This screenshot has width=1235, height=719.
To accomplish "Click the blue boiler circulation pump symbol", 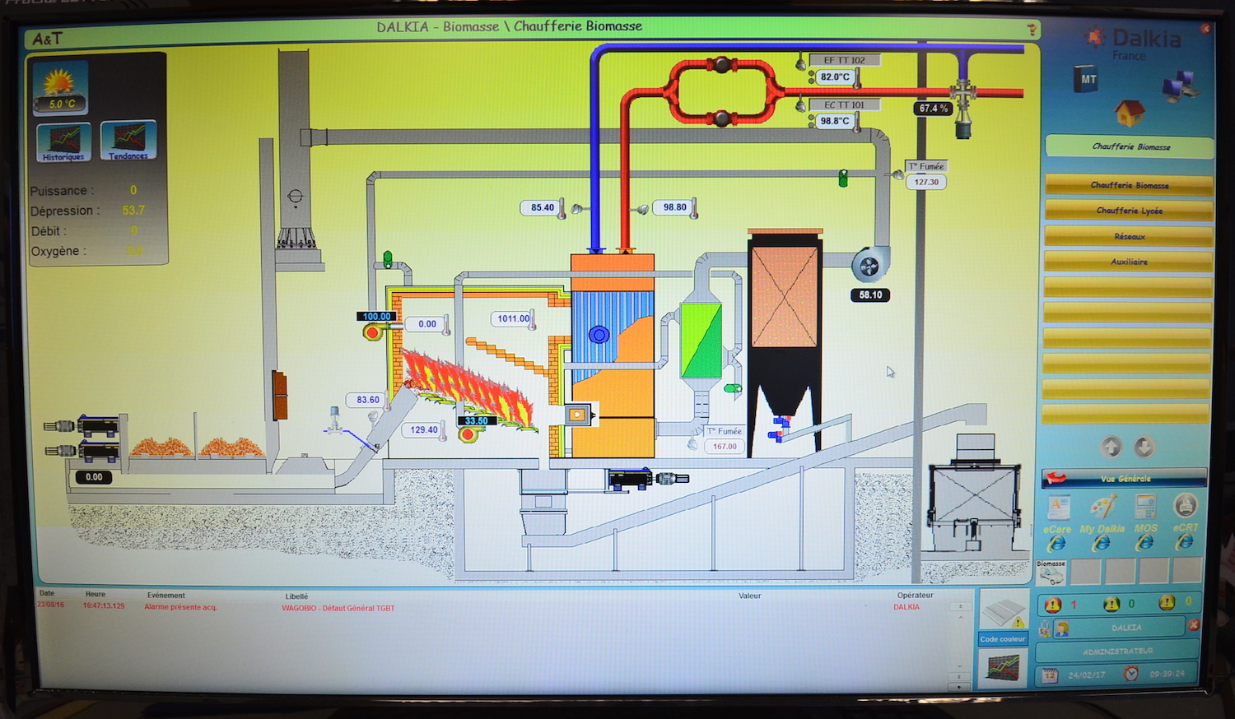I will [599, 334].
